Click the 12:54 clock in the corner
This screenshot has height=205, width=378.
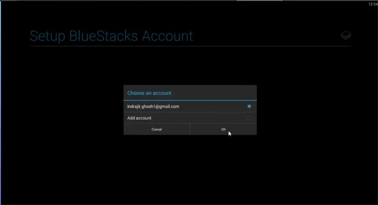coord(373,4)
